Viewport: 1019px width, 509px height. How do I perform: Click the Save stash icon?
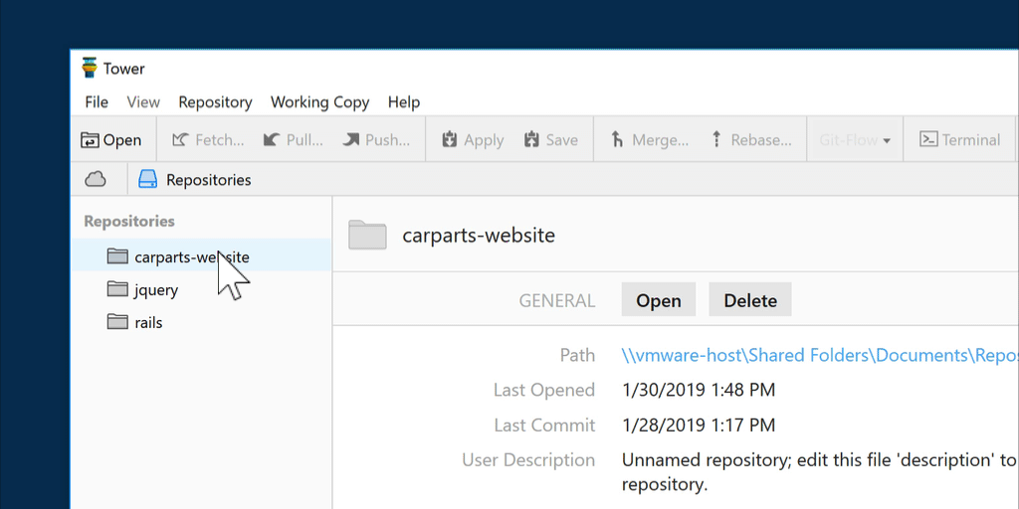click(x=531, y=140)
